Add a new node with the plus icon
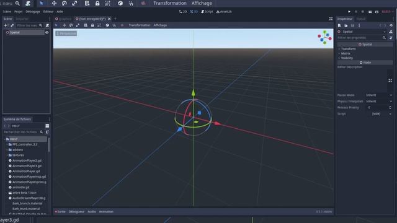The width and height of the screenshot is (397, 223). 6,25
